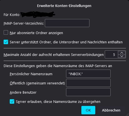
Task: Focus the IMAP-Server-Verzeichnis text field
Action: [67, 23]
